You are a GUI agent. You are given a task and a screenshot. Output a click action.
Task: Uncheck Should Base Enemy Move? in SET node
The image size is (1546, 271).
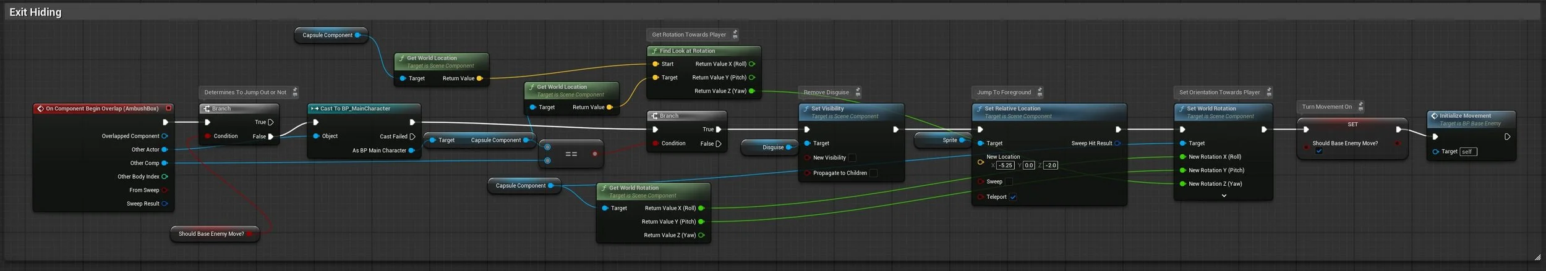click(1319, 151)
